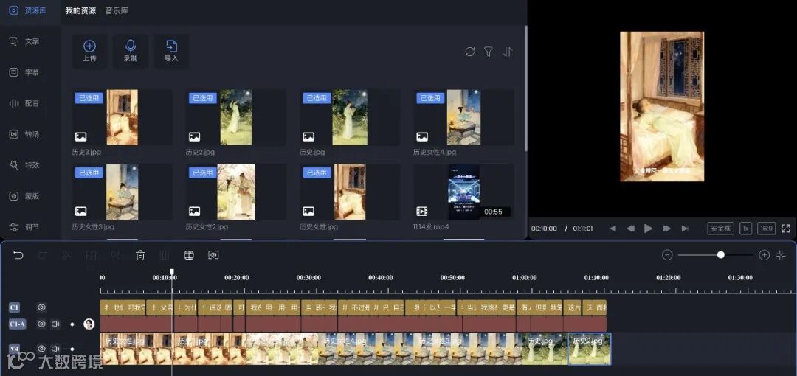Open the 字幕 subtitles sidebar section
The width and height of the screenshot is (797, 376).
coord(24,72)
